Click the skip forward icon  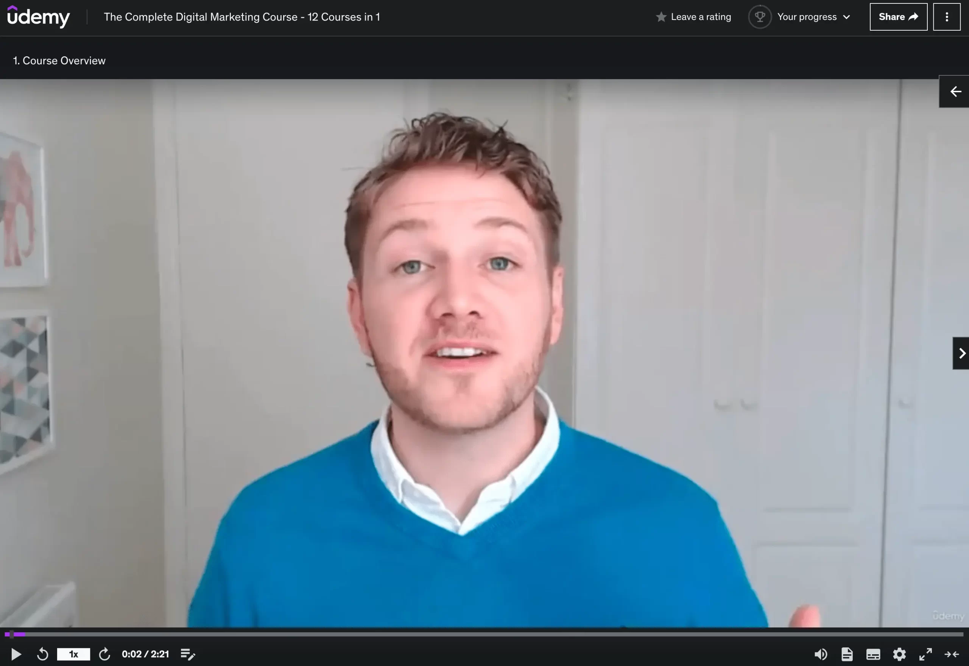[x=104, y=654]
